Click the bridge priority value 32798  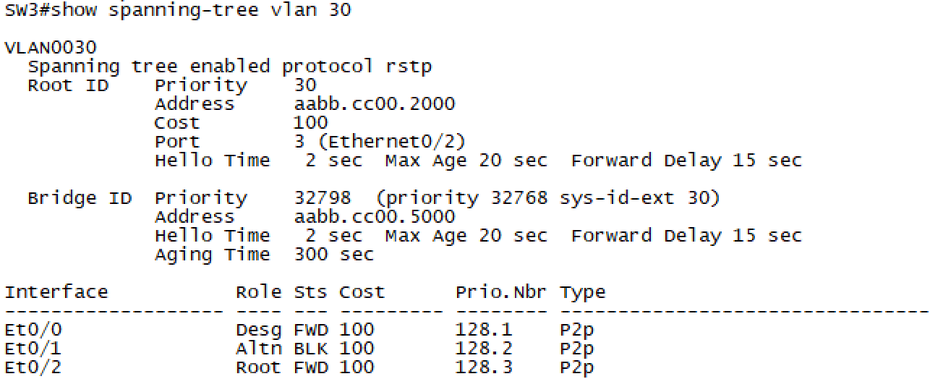(322, 198)
